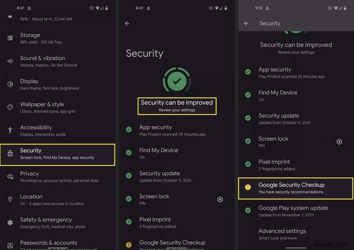Open Wallpaper & style settings

[58, 108]
